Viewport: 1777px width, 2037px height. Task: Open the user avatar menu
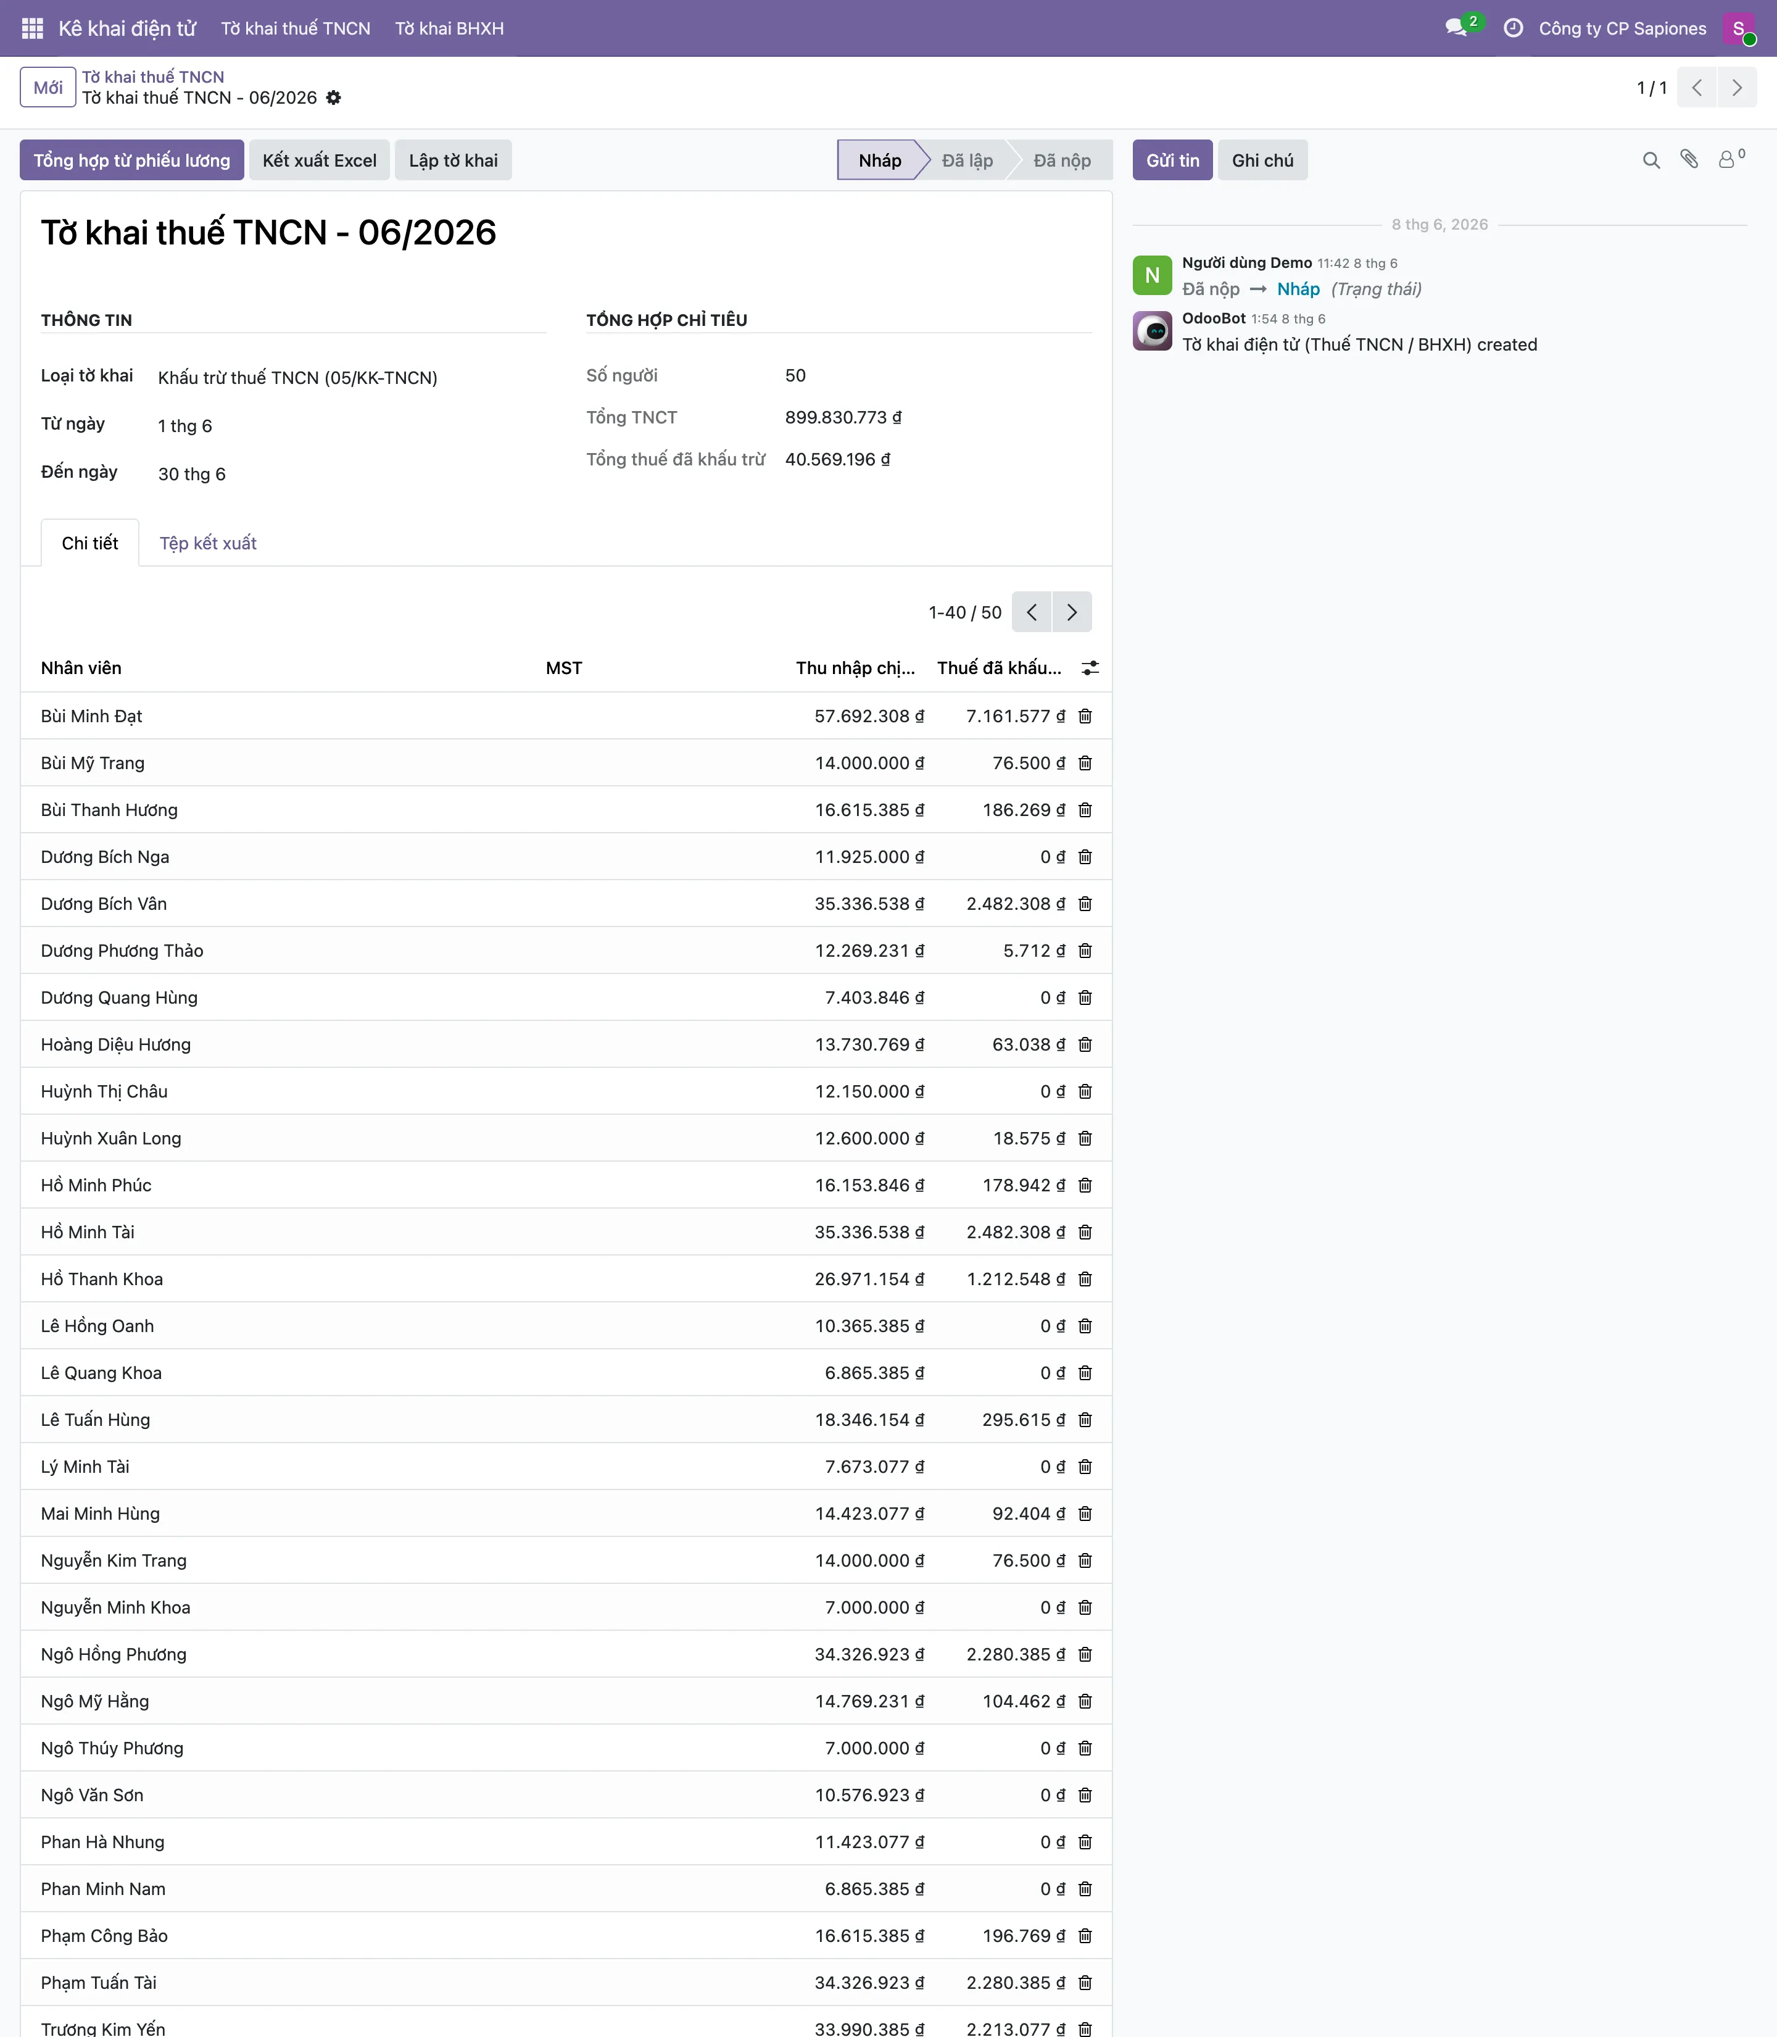coord(1739,29)
